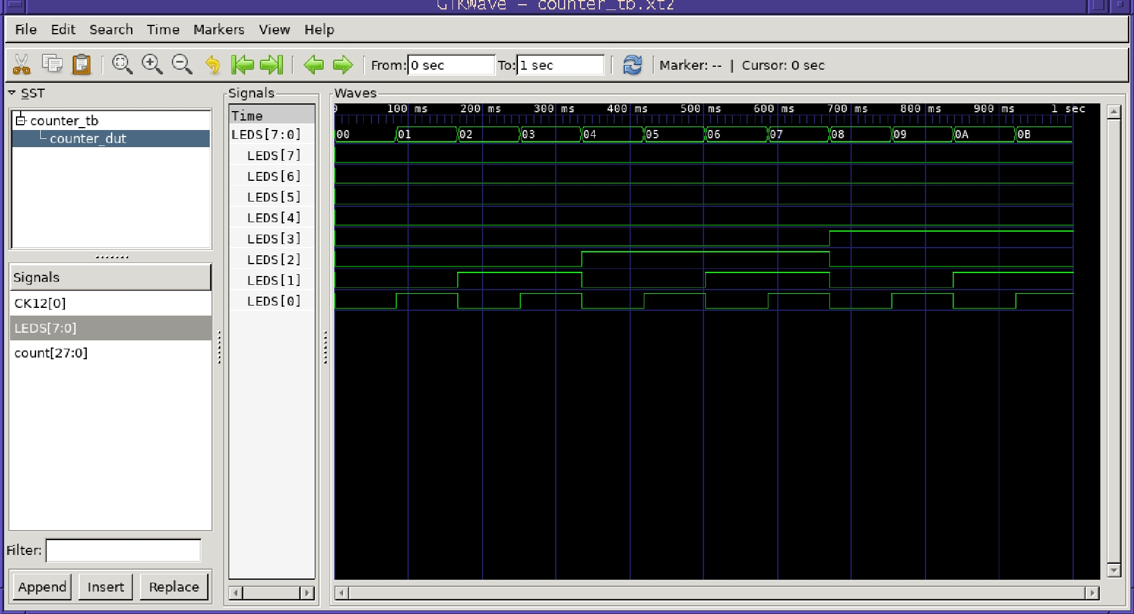Zoom out using the minus magnifier
Viewport: 1134px width, 614px height.
coord(182,64)
